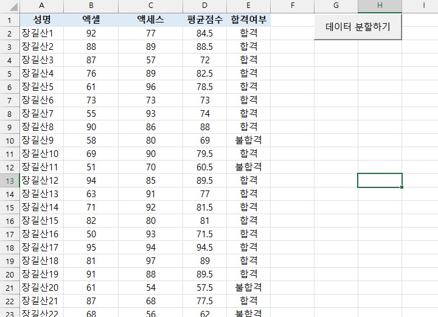The image size is (438, 317).
Task: Select cell containing 장길산5
Action: click(41, 87)
